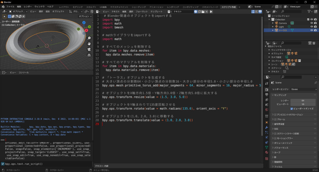The image size is (319, 172).
Task: Open Object Constraints properties tab
Action: pyautogui.click(x=266, y=142)
